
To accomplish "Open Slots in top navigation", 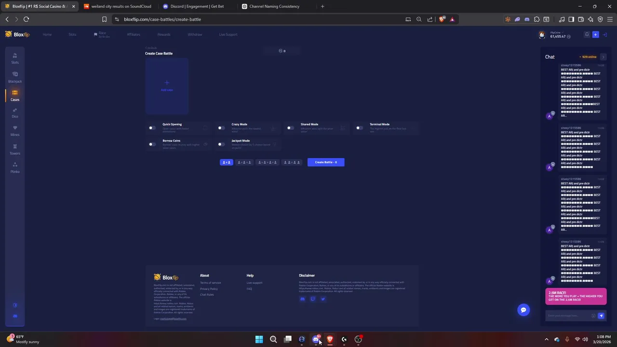I will click(x=72, y=35).
